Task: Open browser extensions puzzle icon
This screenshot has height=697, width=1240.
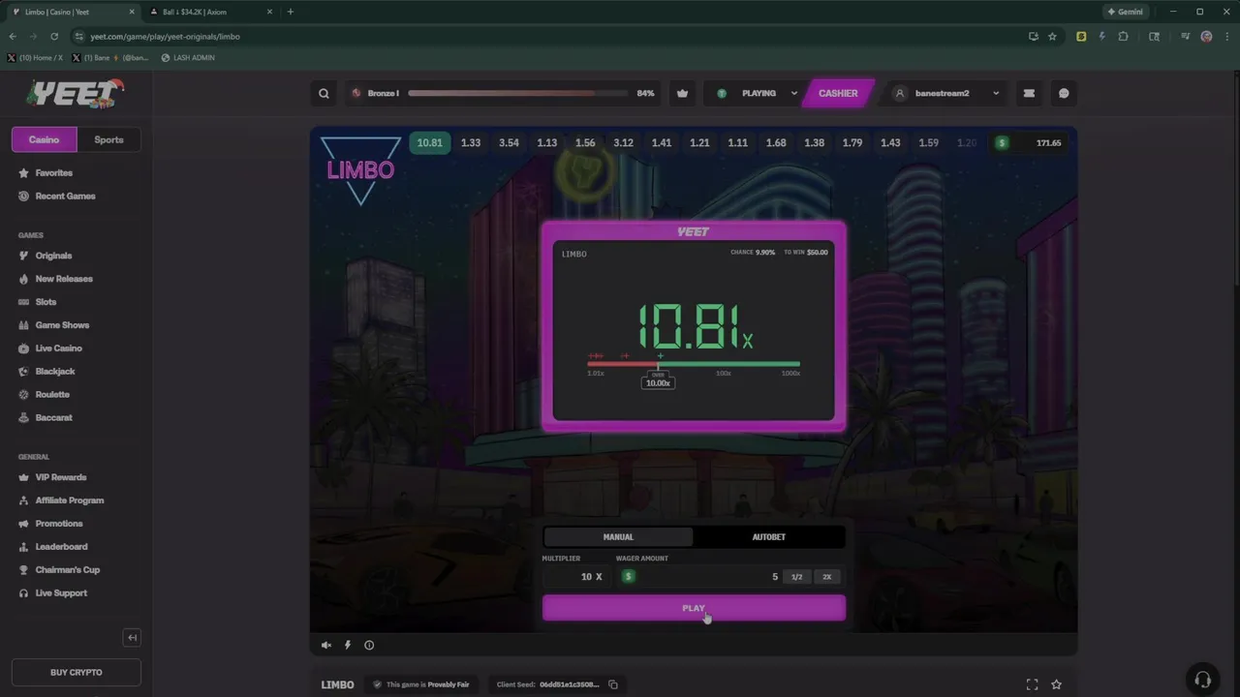Action: click(x=1123, y=36)
